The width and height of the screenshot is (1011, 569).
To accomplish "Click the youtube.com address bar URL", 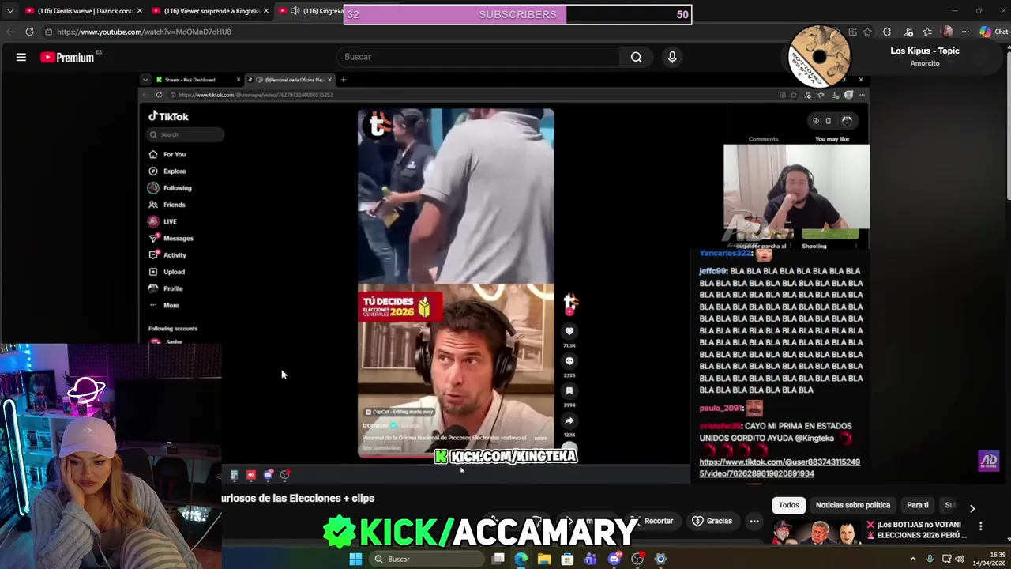I will tap(144, 32).
